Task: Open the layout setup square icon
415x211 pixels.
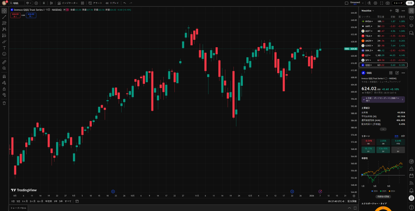Action: click(x=347, y=3)
